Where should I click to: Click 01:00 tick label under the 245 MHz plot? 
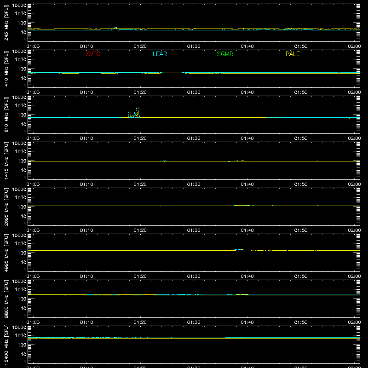[x=33, y=46]
